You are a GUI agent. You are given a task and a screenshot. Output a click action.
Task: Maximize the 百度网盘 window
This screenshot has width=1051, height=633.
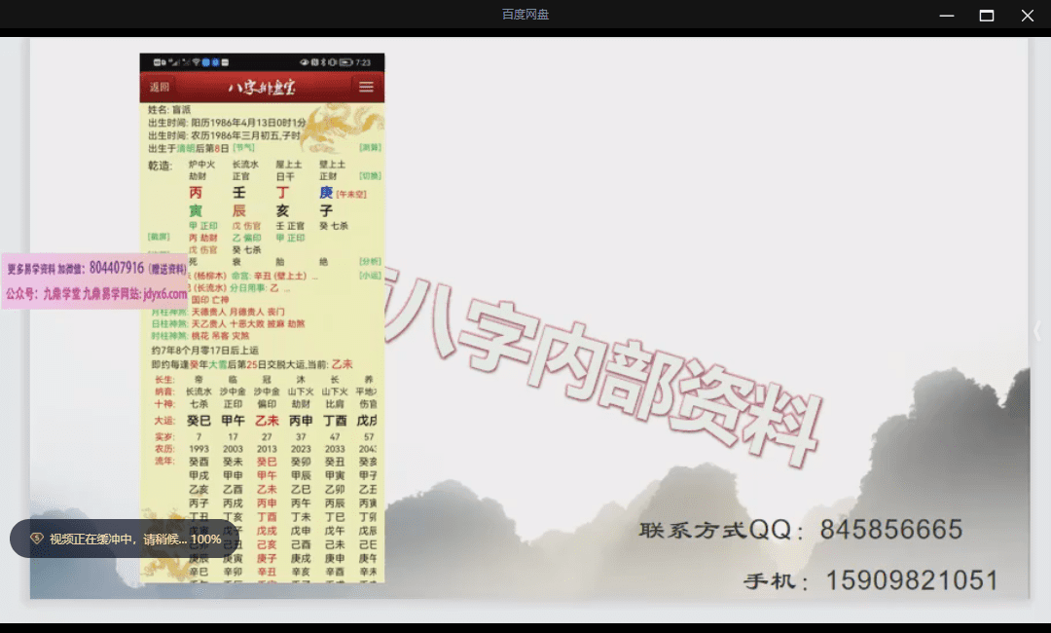[987, 15]
